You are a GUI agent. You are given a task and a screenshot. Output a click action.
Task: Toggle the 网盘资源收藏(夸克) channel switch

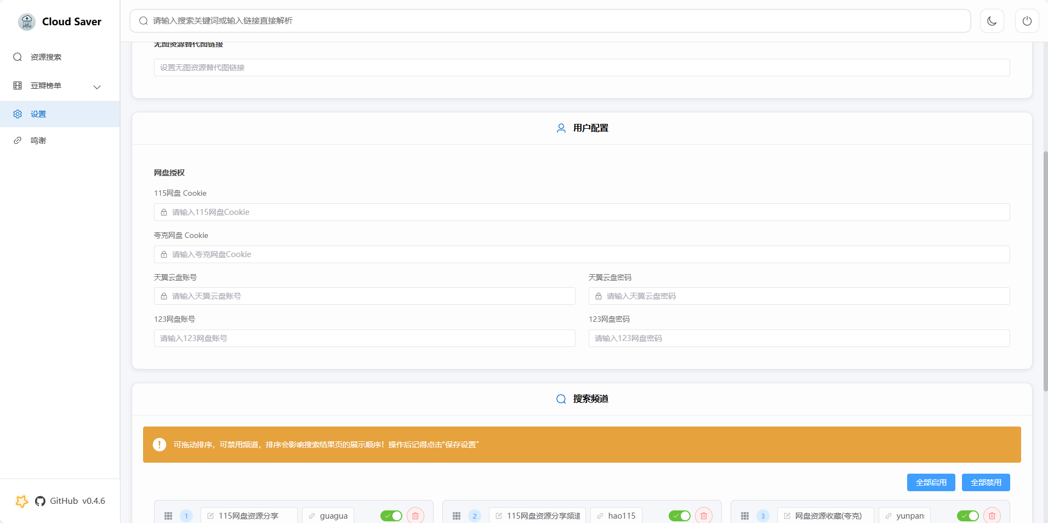(968, 516)
